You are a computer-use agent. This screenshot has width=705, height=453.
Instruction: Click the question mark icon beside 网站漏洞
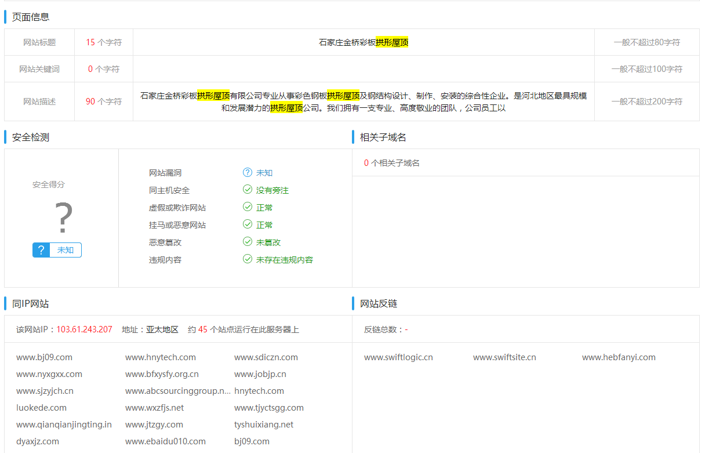tap(248, 173)
